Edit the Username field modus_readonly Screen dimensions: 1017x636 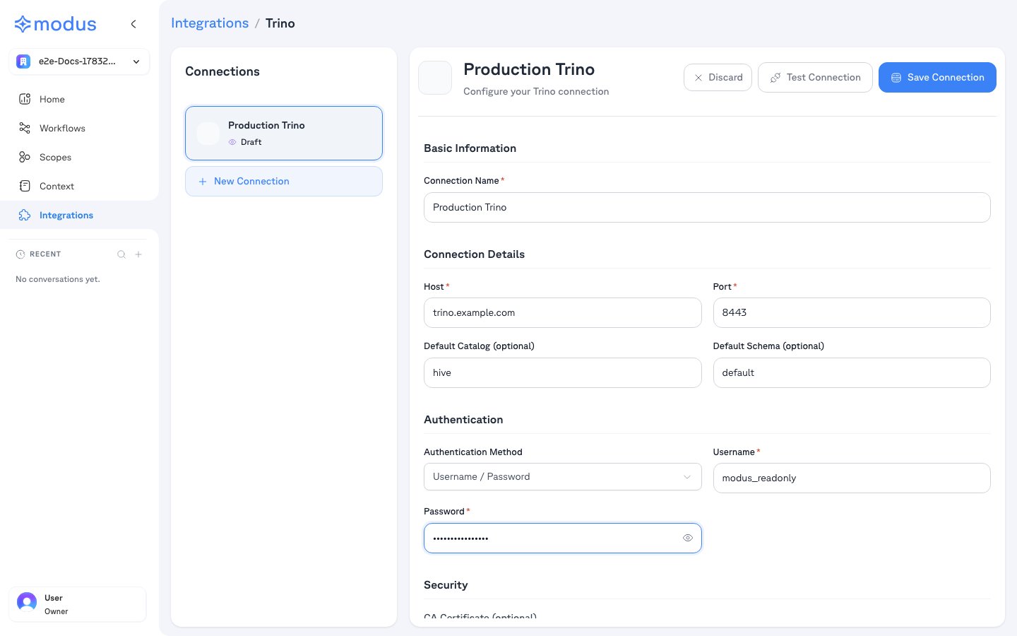pos(852,478)
